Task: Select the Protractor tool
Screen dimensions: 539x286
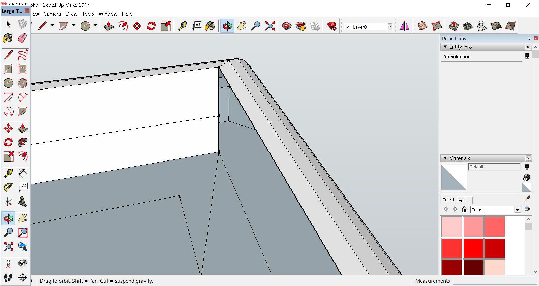Action: [8, 187]
